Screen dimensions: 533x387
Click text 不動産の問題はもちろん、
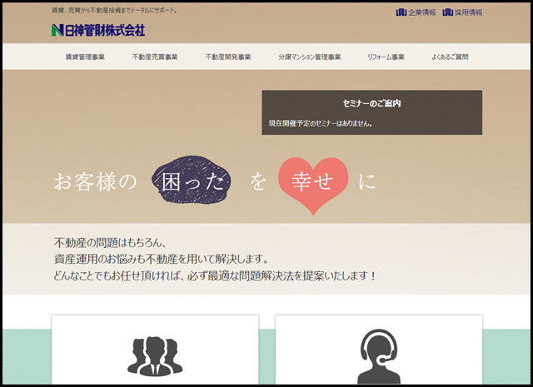tap(110, 242)
